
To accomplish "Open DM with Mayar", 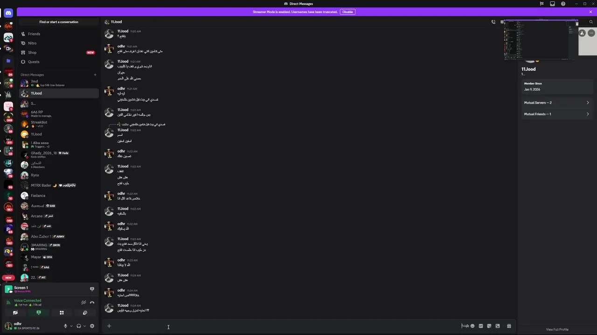I will 59,257.
